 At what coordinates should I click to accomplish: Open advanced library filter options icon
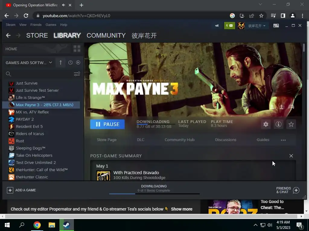(x=77, y=74)
